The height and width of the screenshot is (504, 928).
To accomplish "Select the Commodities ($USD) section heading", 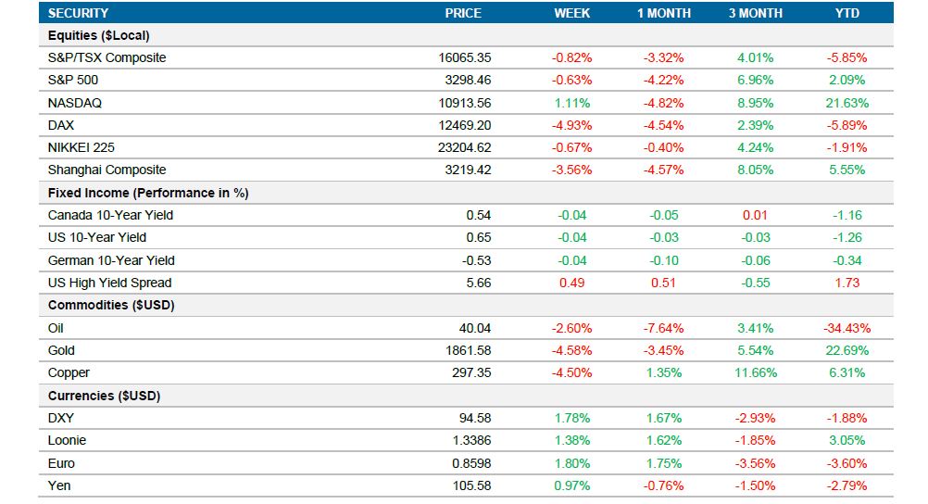I will click(x=111, y=306).
